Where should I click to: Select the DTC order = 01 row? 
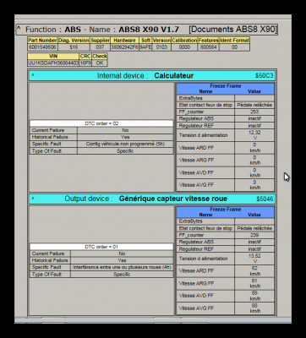[x=101, y=247]
